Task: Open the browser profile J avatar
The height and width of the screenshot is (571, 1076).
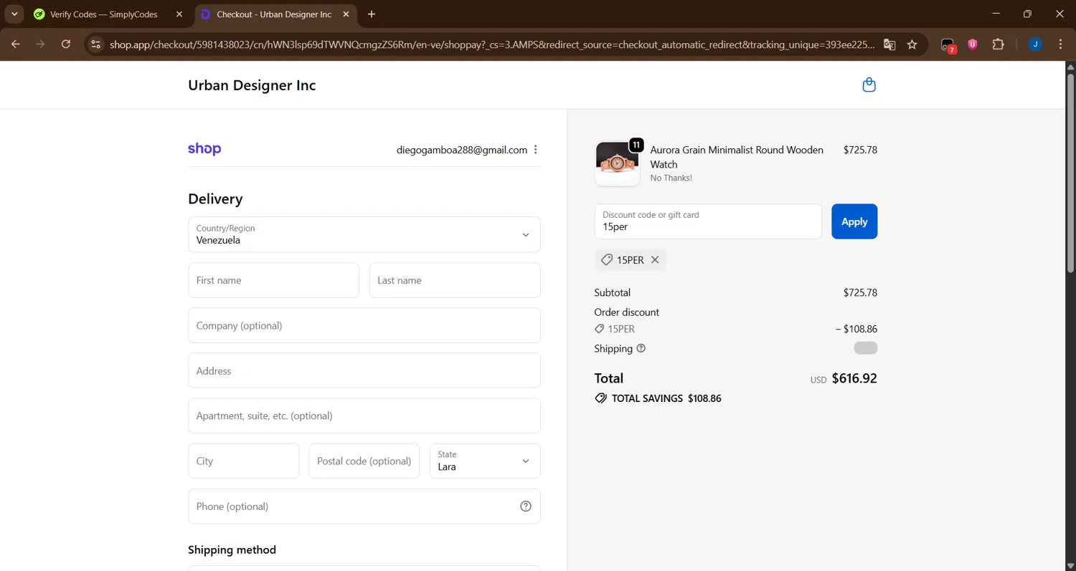Action: point(1035,44)
